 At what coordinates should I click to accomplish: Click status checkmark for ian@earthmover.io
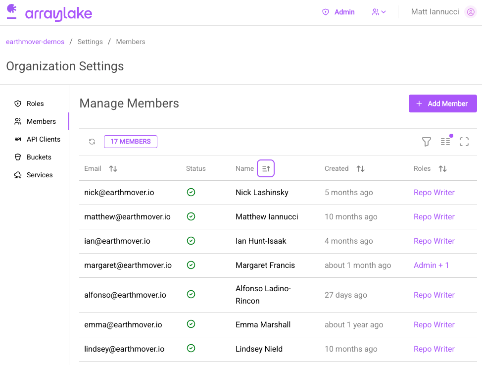(191, 241)
